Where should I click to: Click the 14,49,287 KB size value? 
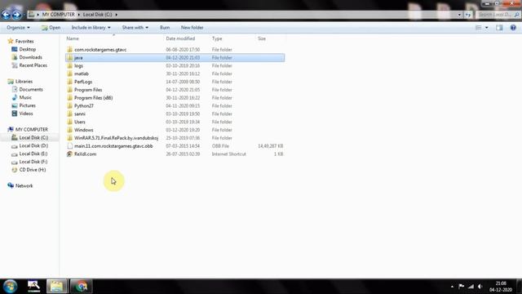[x=270, y=146]
